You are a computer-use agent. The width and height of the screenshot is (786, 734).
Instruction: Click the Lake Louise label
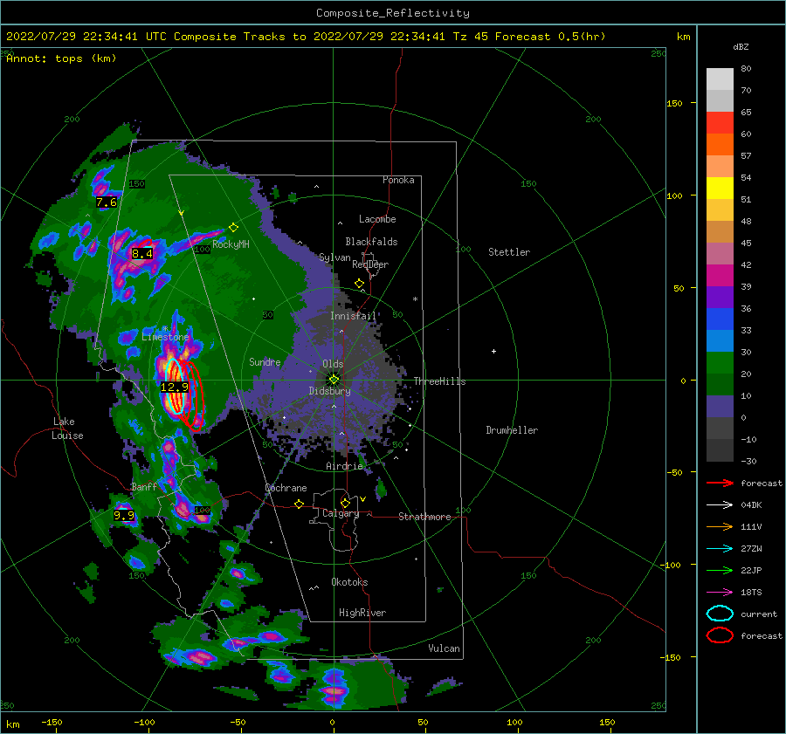pos(67,429)
